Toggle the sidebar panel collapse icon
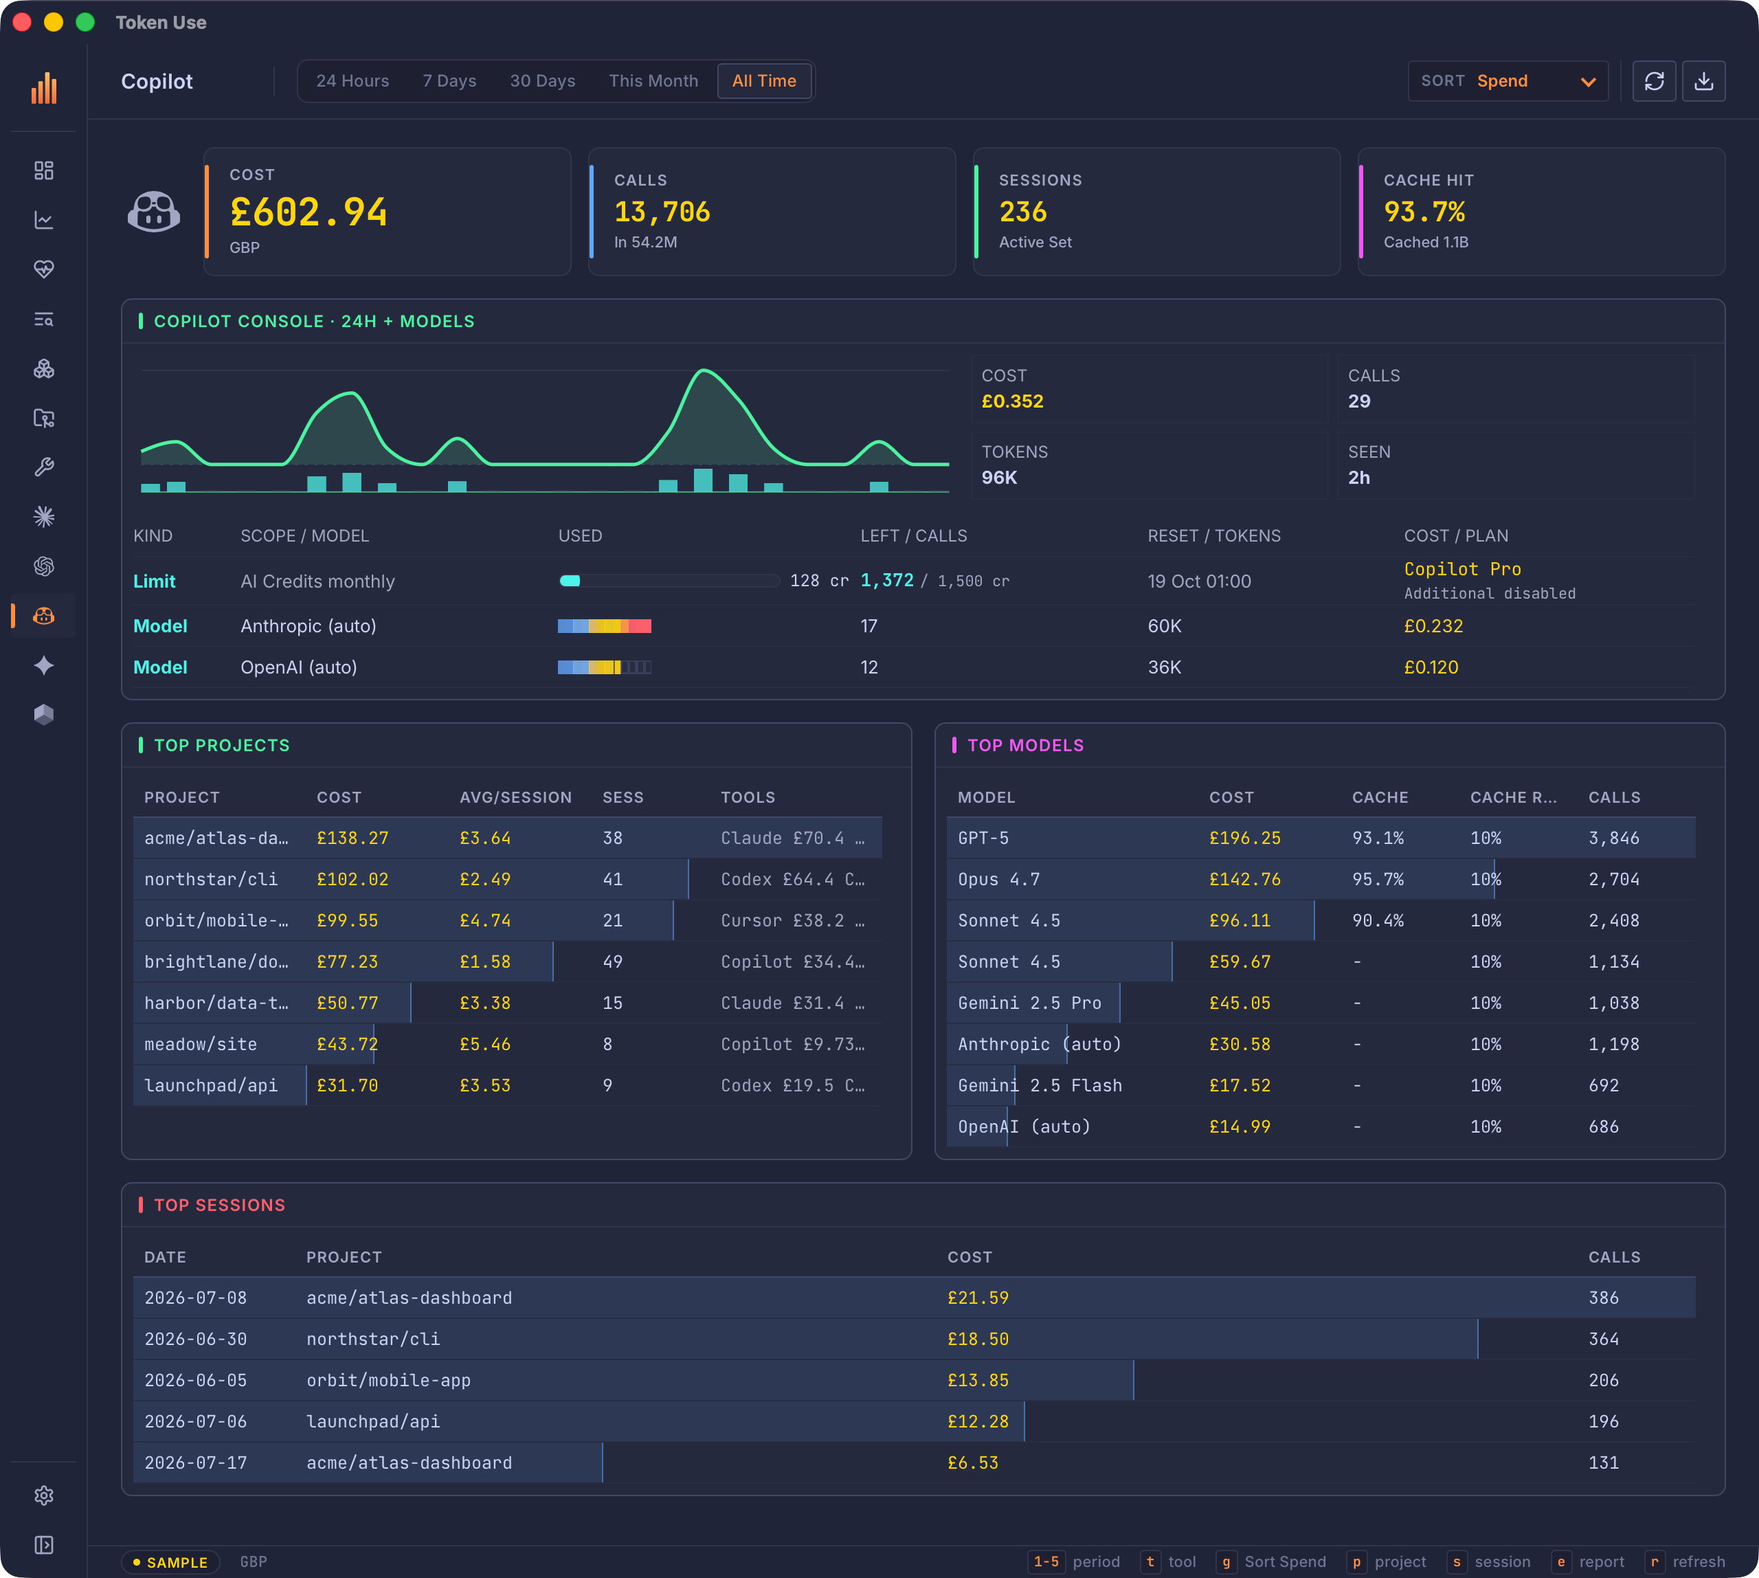Screen dimensions: 1759x1578 point(44,1545)
